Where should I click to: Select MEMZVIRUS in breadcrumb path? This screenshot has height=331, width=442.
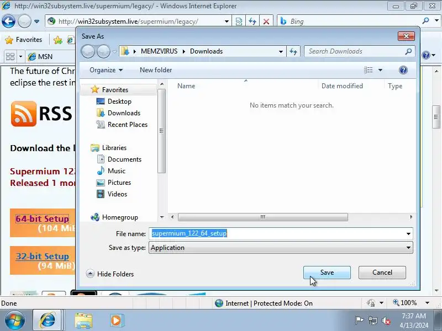pyautogui.click(x=159, y=51)
